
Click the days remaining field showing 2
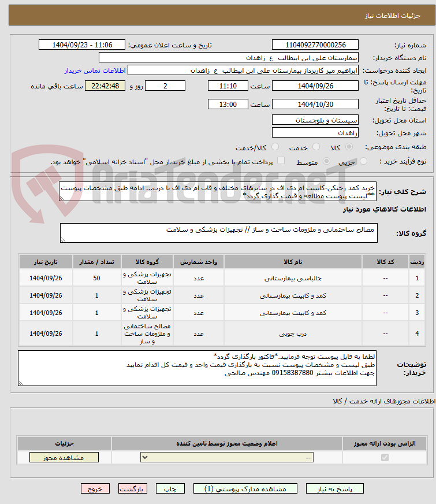tap(165, 86)
